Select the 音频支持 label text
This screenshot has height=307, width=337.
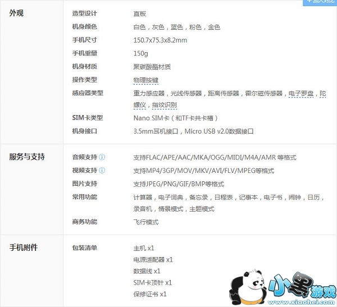tap(84, 157)
